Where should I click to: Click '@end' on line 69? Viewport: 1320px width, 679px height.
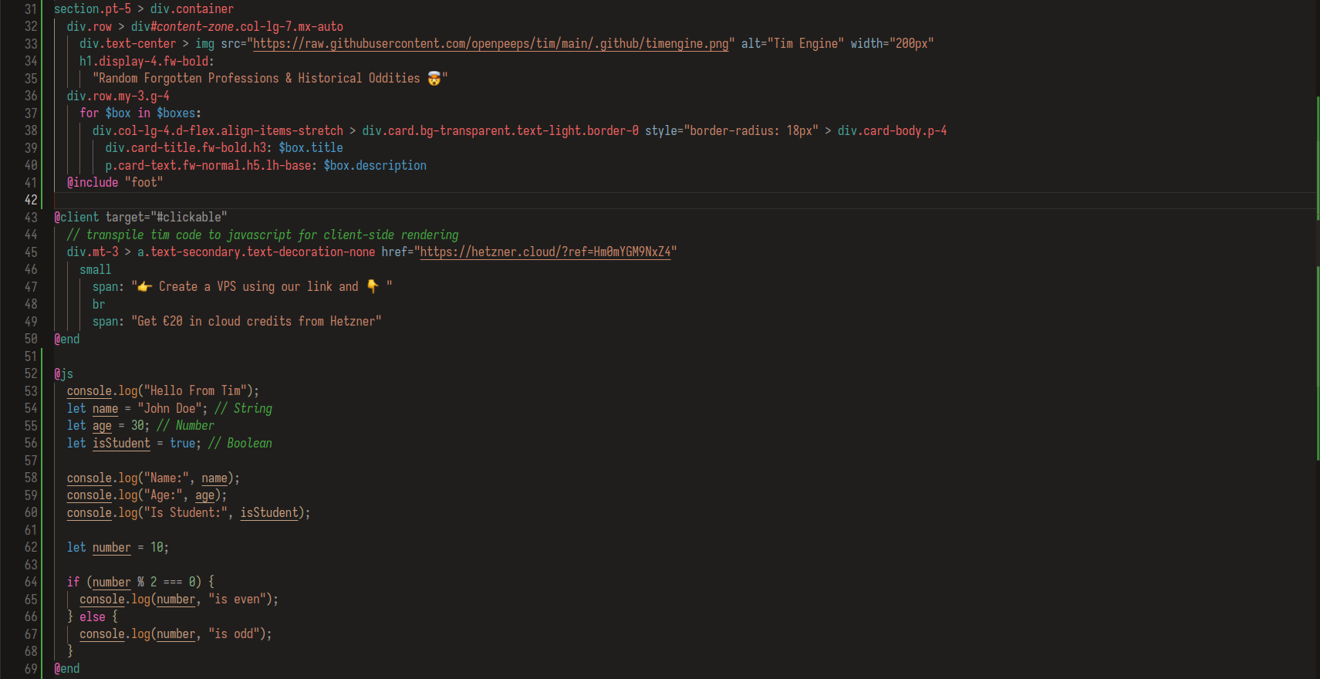click(x=66, y=669)
